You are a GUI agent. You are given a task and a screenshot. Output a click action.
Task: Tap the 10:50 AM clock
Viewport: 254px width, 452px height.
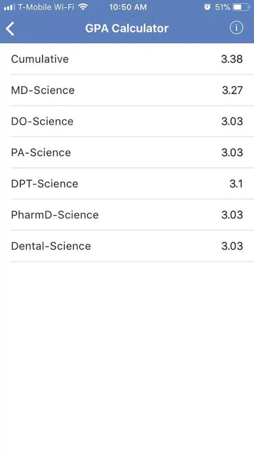coord(128,7)
